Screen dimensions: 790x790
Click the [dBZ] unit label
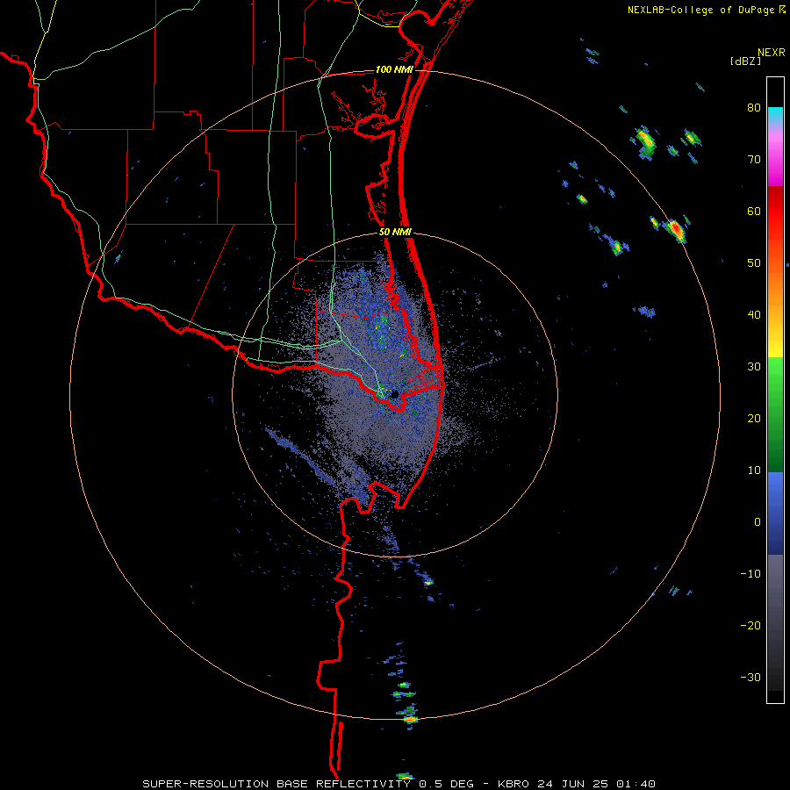coord(745,61)
